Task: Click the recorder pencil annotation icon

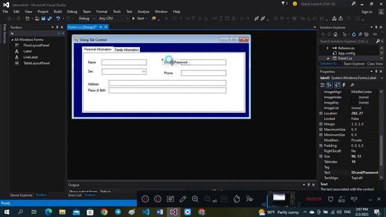Action: 183,199
